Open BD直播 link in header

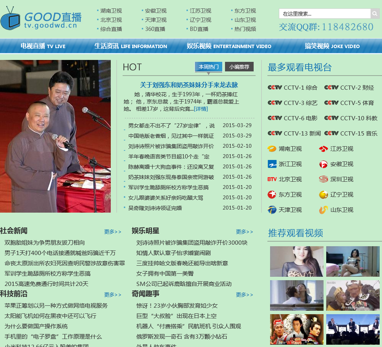[199, 29]
